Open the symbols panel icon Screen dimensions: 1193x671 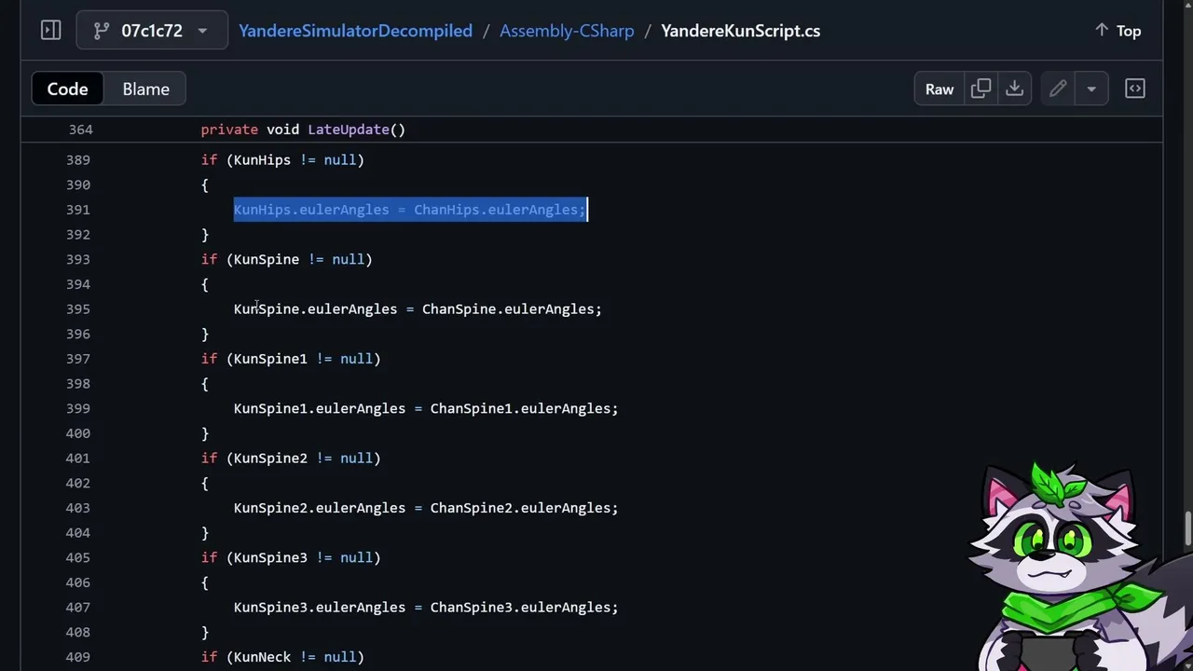(1134, 89)
